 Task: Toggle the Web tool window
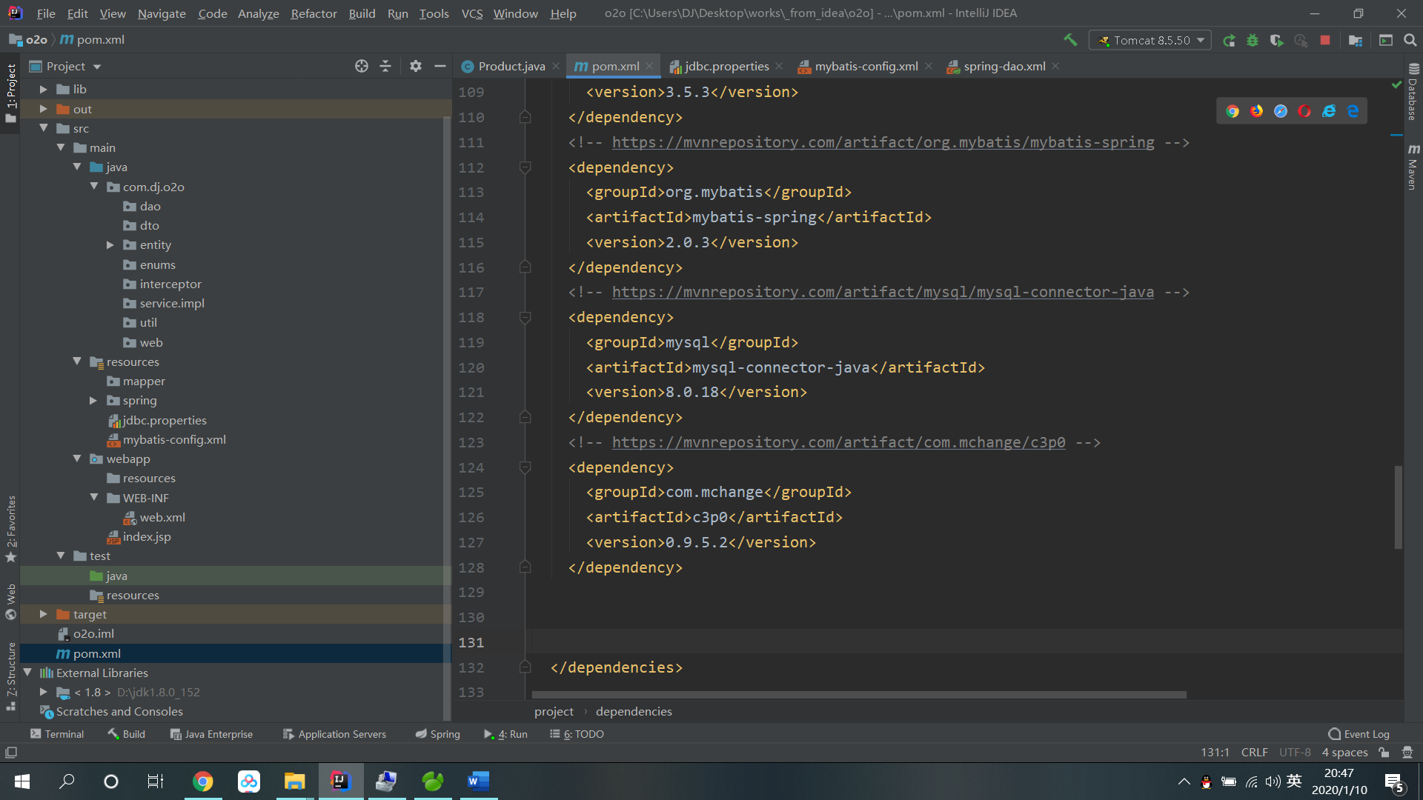click(10, 601)
